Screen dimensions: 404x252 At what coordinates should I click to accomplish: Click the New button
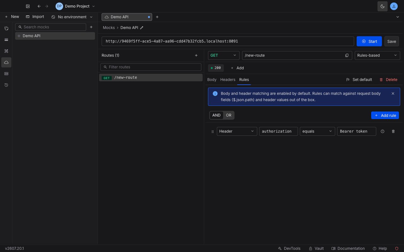tap(12, 17)
